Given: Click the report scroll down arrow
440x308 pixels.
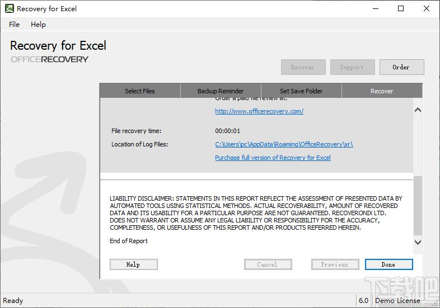Looking at the screenshot, I should click(418, 242).
